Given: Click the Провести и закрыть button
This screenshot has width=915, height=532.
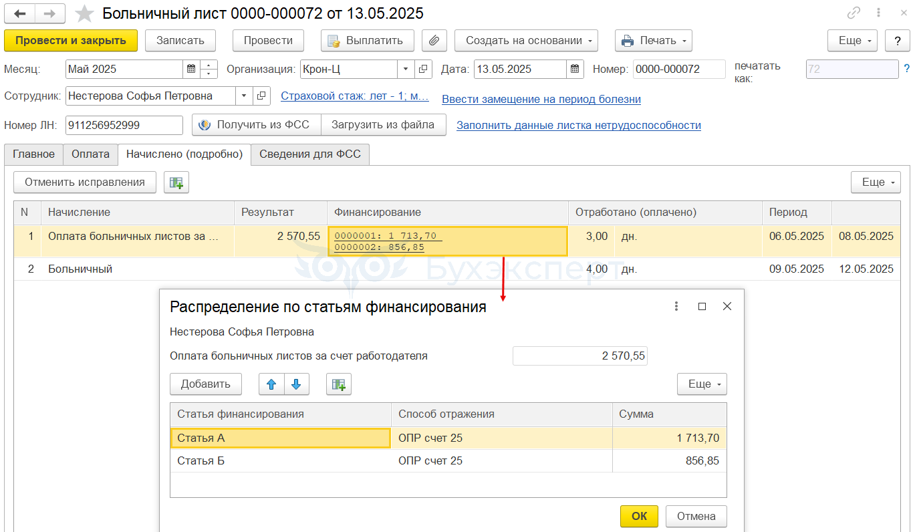Looking at the screenshot, I should point(71,40).
